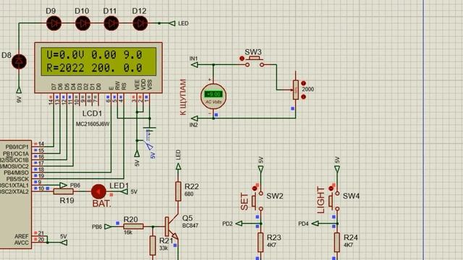
Task: Click the 5V terminal above SW2
Action: click(260, 169)
